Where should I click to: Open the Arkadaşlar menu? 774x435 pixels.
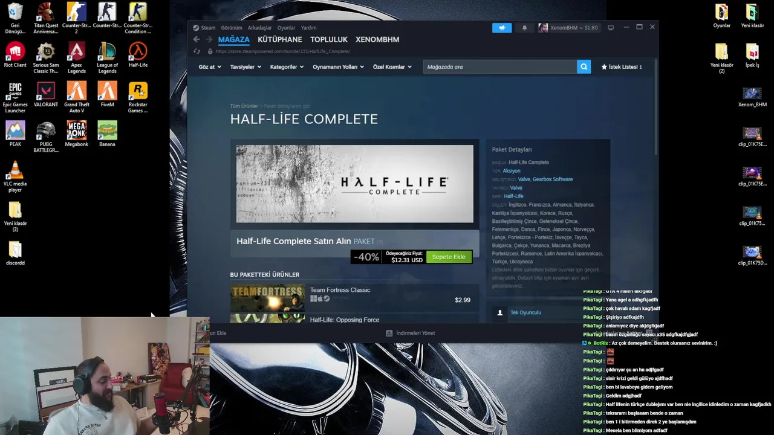[259, 28]
